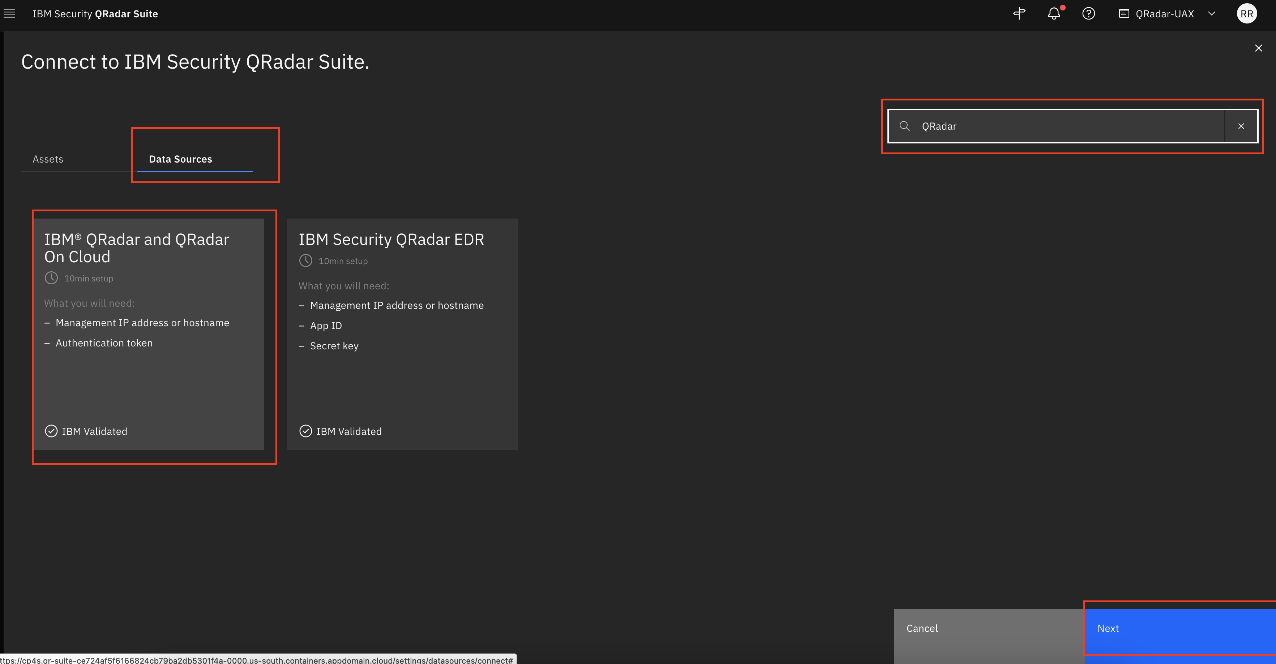
Task: Switch to the Assets tab
Action: tap(48, 159)
